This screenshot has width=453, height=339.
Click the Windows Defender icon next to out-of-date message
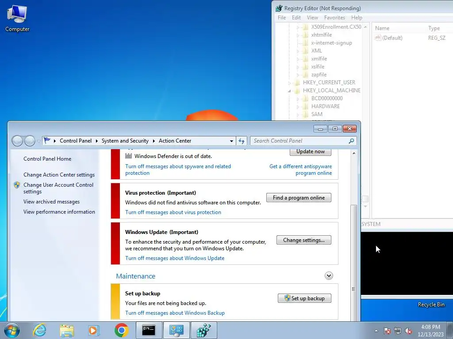[x=129, y=156]
